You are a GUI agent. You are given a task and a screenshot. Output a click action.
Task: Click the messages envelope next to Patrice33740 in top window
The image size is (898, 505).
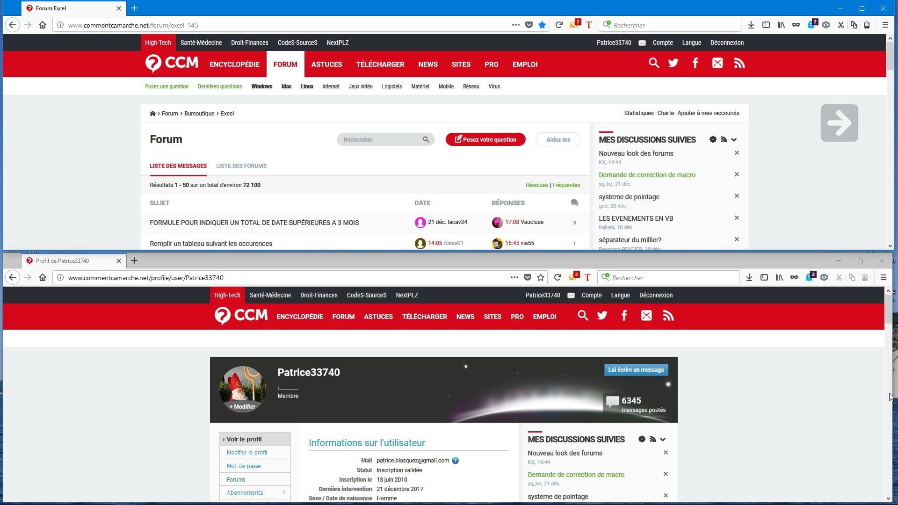click(642, 43)
